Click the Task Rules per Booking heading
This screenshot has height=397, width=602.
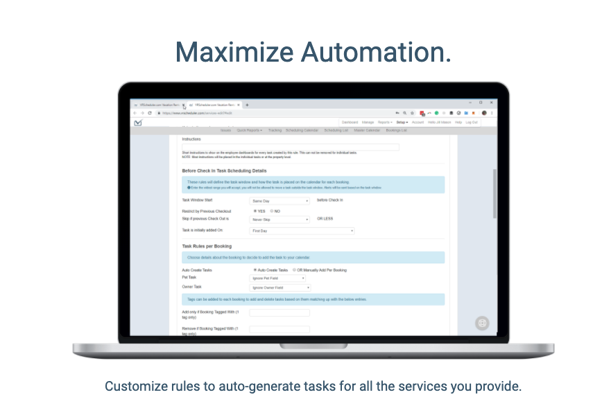coord(207,246)
